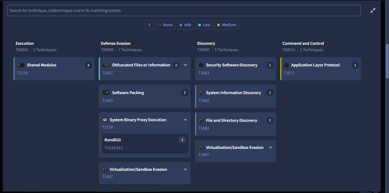389x193 pixels.
Task: Select the Discovery tactic header
Action: [x=206, y=44]
